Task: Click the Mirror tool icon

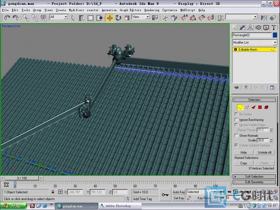Action: tap(264, 18)
